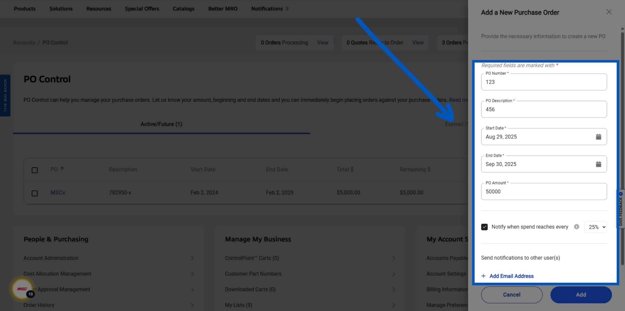This screenshot has height=311, width=625.
Task: Open the Give Feedback side tab
Action: click(621, 209)
